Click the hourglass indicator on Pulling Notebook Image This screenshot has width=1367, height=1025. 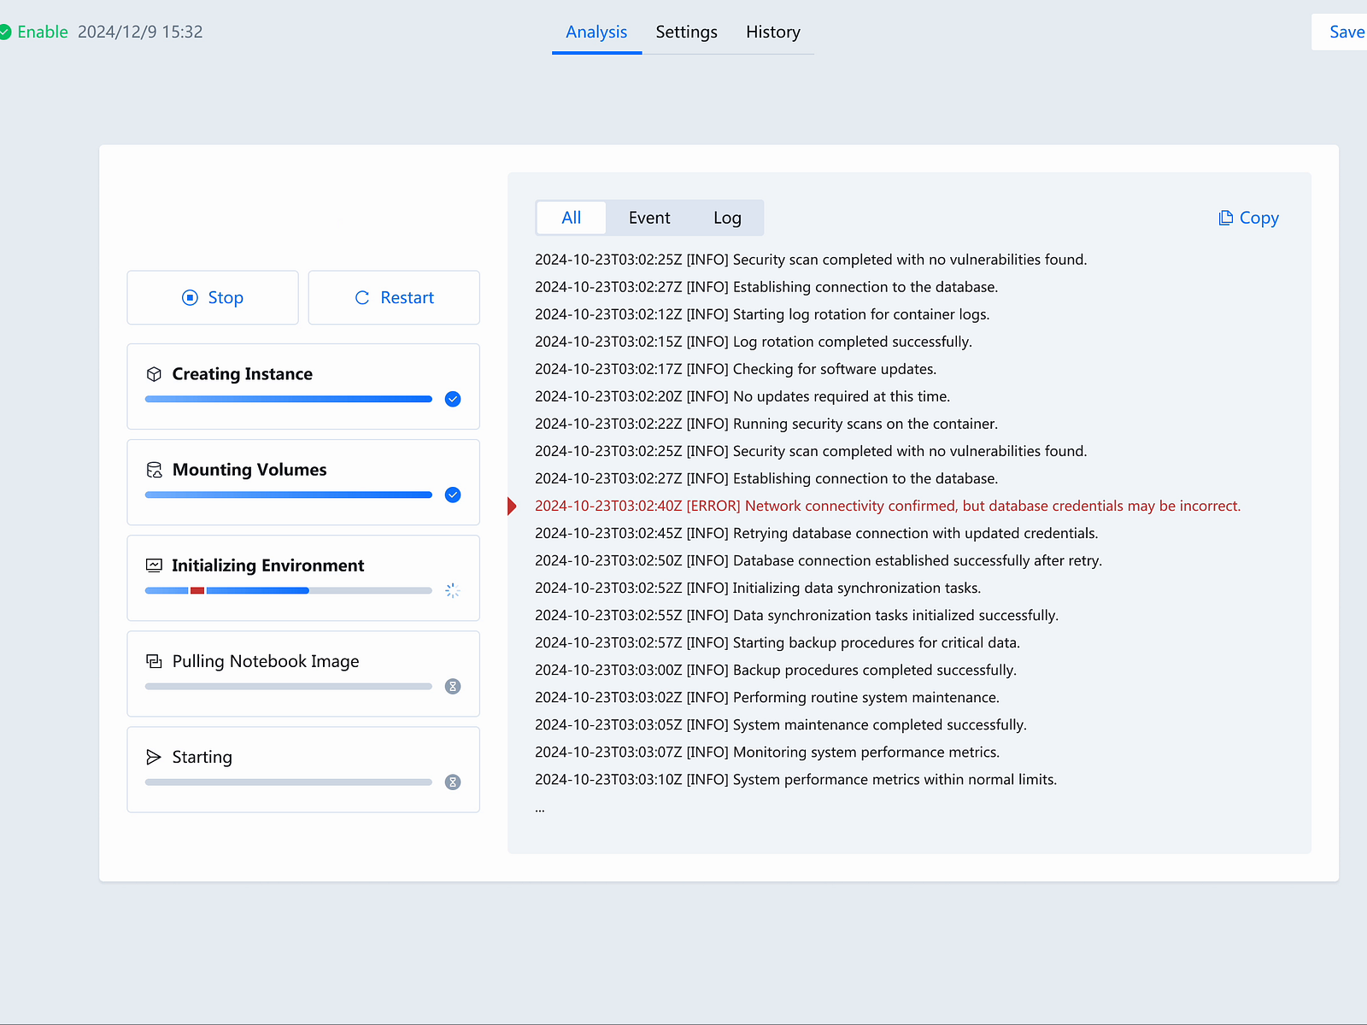pyautogui.click(x=452, y=686)
